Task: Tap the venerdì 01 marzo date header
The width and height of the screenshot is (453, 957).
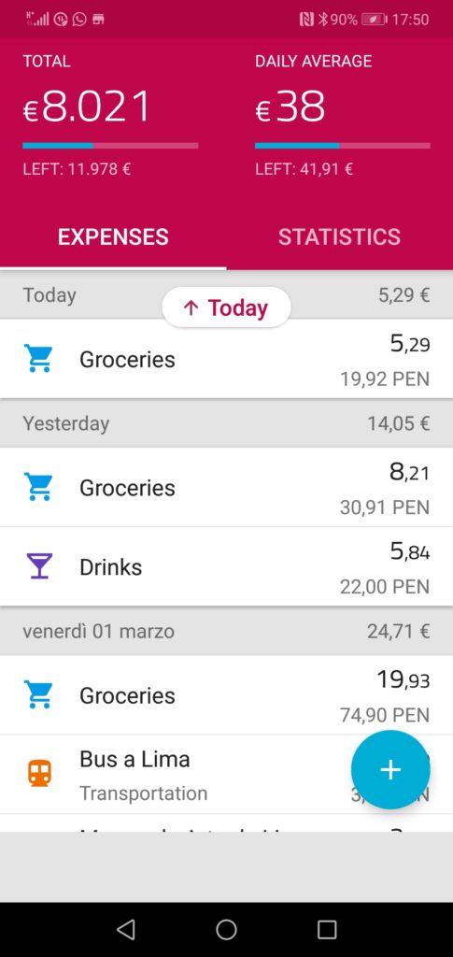Action: (x=99, y=631)
